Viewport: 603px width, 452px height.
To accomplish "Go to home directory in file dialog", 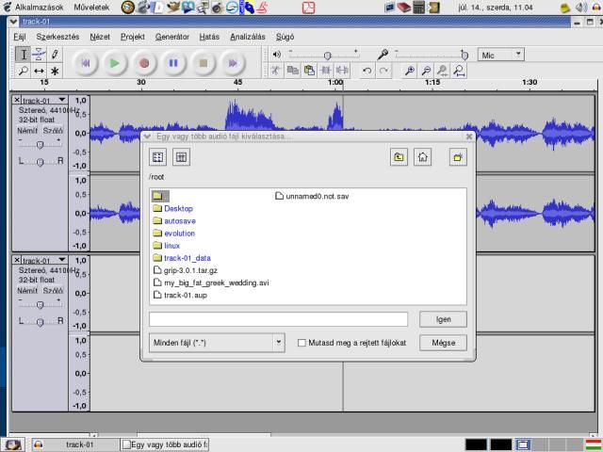I will coord(422,157).
